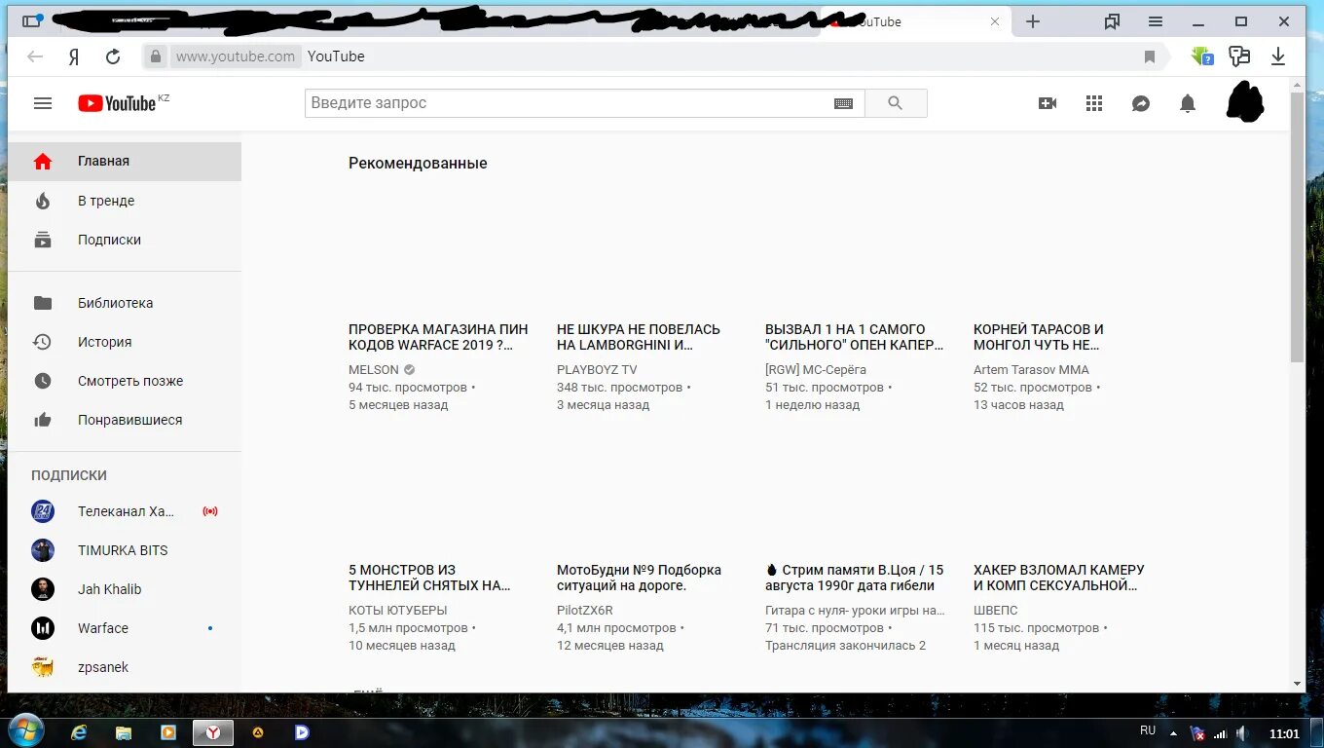1324x748 pixels.
Task: Open video МотоБудни №9 Подборка ситуаций
Action: 639,578
